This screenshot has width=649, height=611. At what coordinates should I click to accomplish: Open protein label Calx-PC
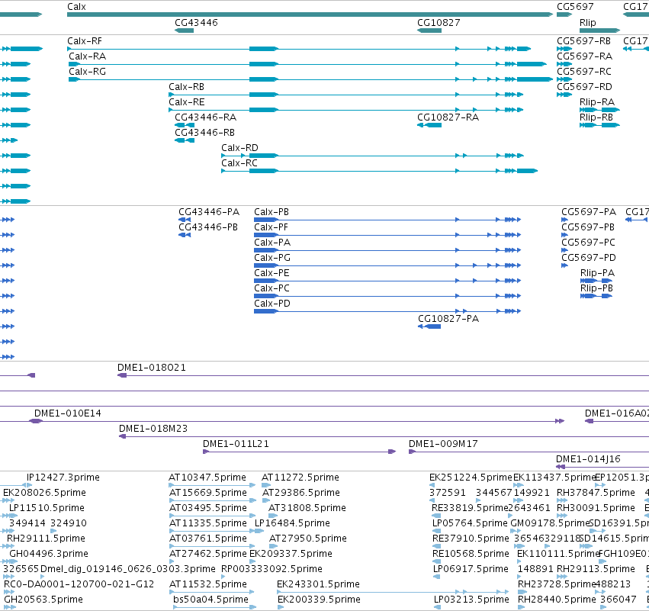[272, 288]
